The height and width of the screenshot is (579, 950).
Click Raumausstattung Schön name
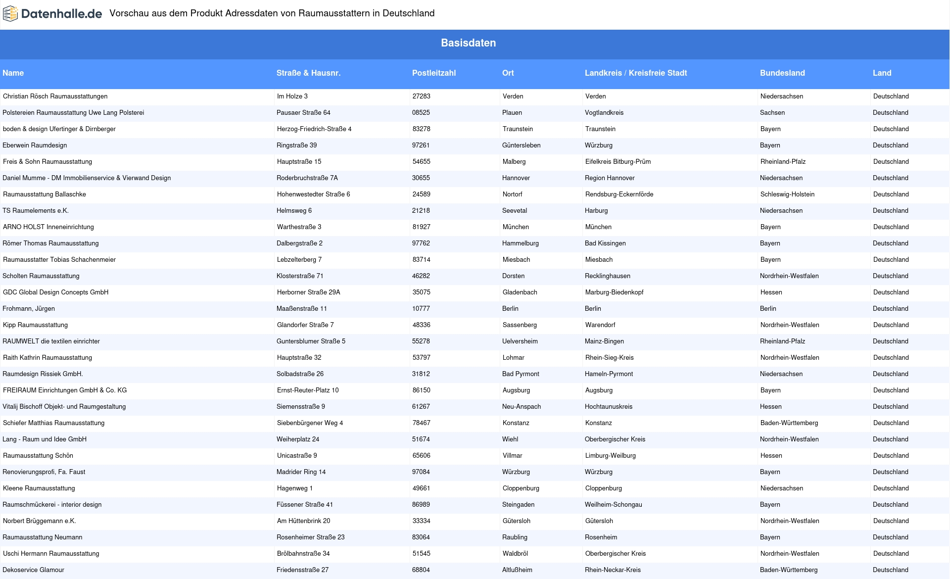pyautogui.click(x=38, y=456)
